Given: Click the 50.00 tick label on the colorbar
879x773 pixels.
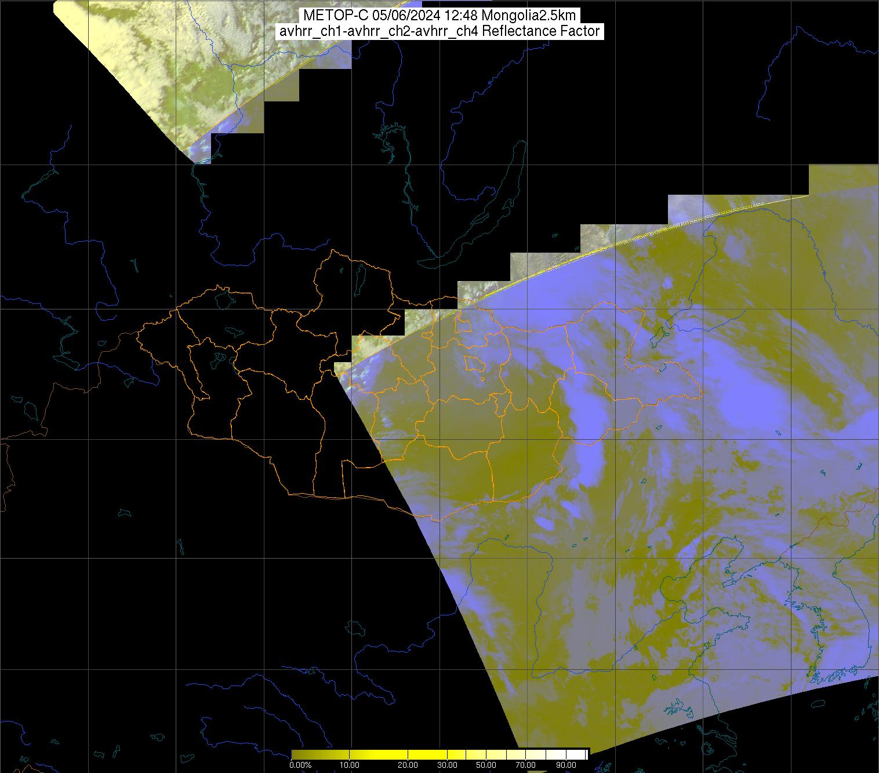Looking at the screenshot, I should point(486,765).
